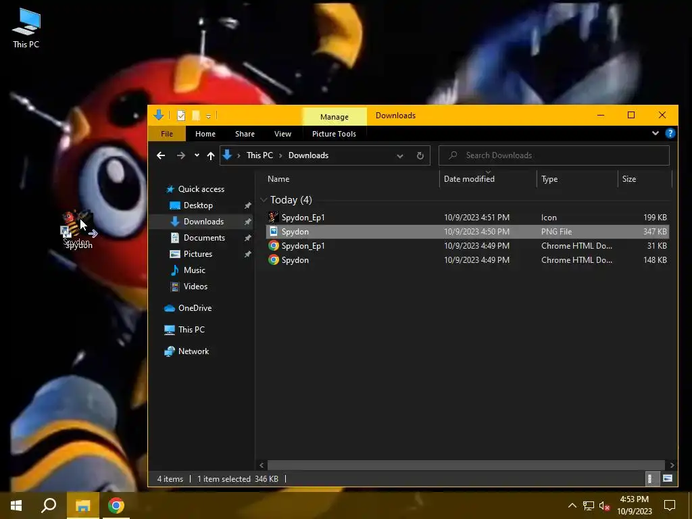Image resolution: width=692 pixels, height=519 pixels.
Task: Refresh the Downloads folder
Action: (x=420, y=156)
